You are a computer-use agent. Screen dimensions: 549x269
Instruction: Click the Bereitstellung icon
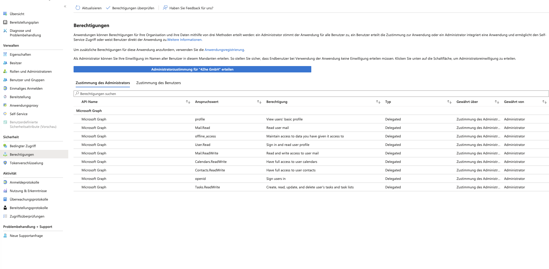pyautogui.click(x=5, y=97)
